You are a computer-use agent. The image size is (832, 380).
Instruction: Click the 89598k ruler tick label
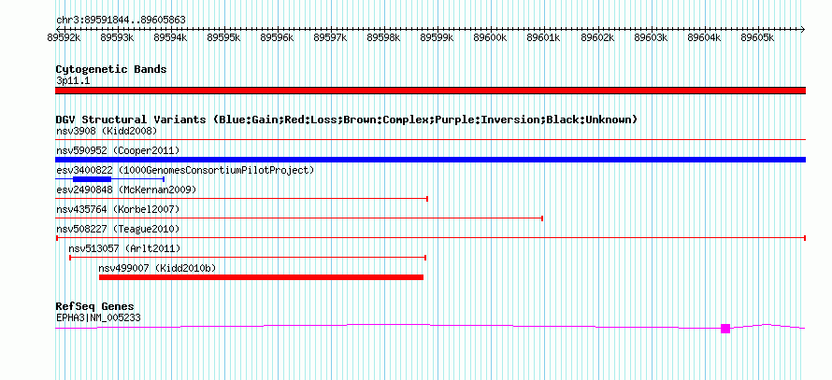click(x=384, y=37)
